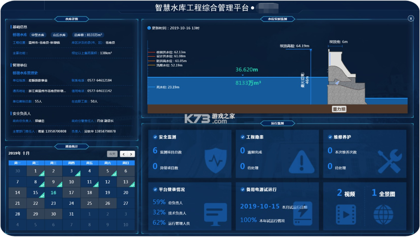Click the 坝顶高程 64.19m label
This screenshot has width=420, height=237.
click(x=295, y=46)
